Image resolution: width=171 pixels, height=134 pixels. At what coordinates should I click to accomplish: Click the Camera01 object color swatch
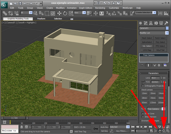tap(167, 28)
